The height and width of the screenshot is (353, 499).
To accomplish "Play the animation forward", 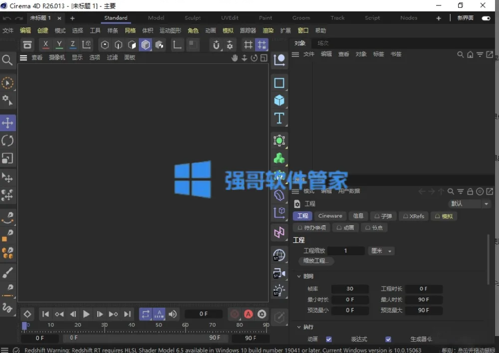I will click(86, 314).
